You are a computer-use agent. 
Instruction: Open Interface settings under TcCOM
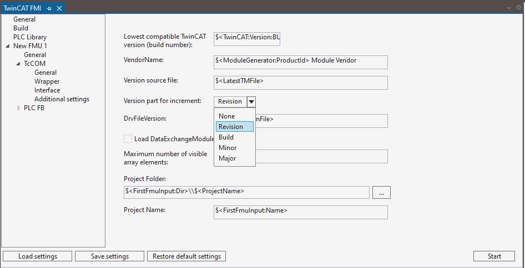tap(47, 90)
